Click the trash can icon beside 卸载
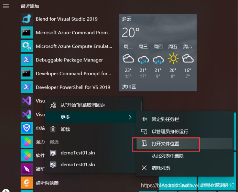 [x=53, y=129]
